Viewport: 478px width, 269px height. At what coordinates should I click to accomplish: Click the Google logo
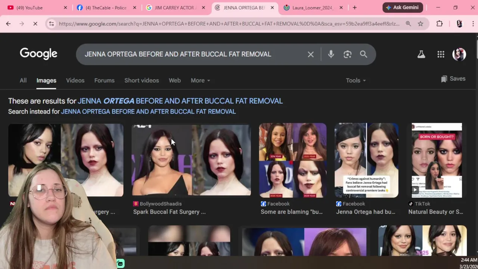click(38, 54)
